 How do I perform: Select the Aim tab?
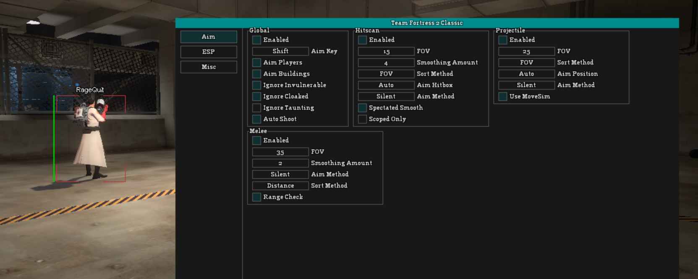pyautogui.click(x=209, y=37)
